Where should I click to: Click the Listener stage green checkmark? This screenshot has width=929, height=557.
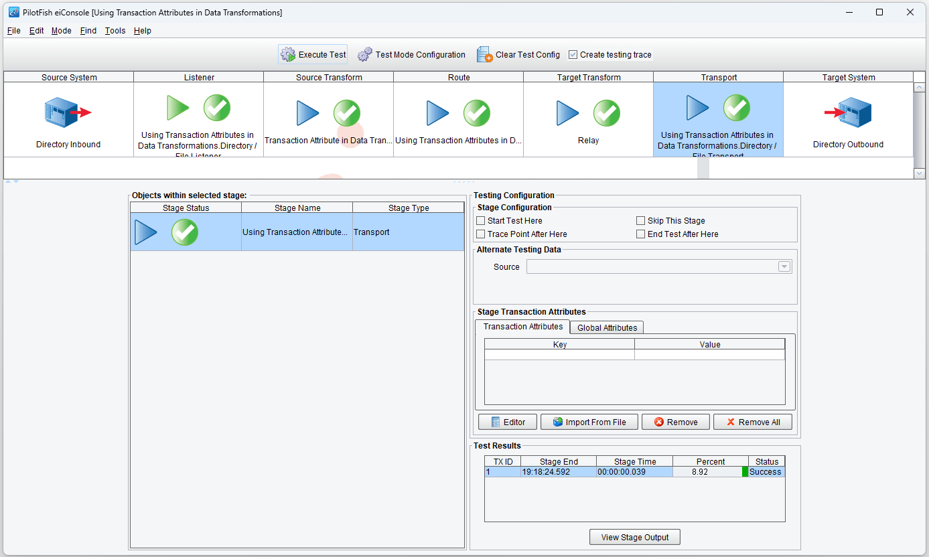point(217,108)
